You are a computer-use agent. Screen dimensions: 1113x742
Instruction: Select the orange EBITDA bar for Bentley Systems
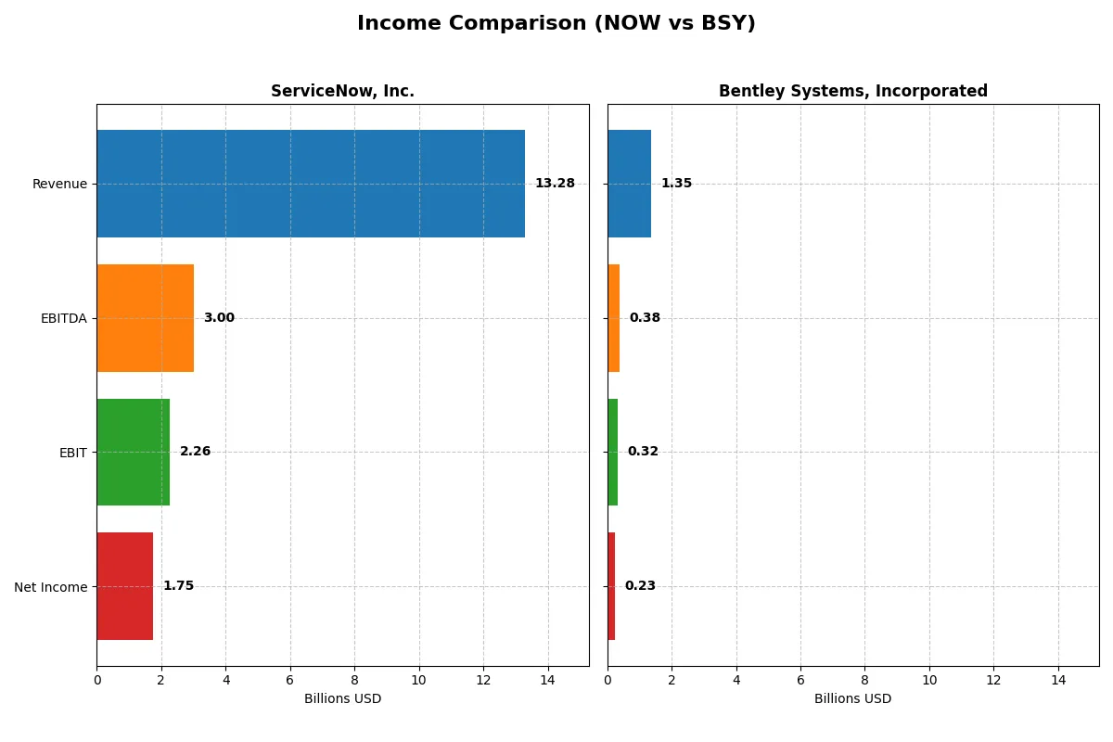pos(613,317)
